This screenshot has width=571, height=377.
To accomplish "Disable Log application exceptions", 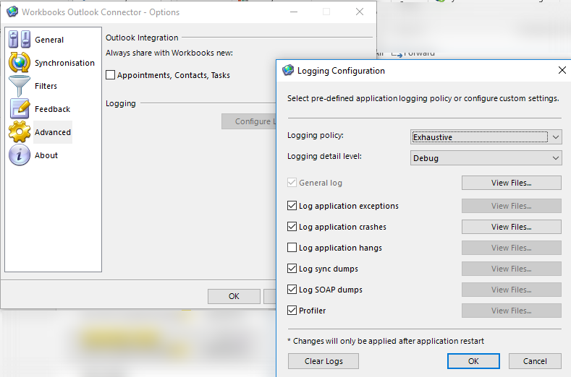I will [292, 206].
